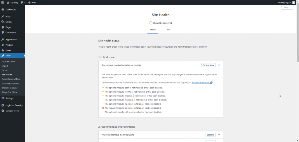Click the gd required module line
Viewport: 299px width, 142px height.
[x=133, y=108]
